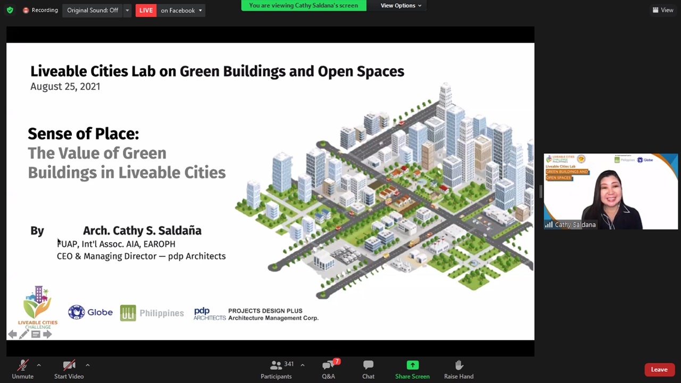Open the View layout menu
The height and width of the screenshot is (383, 681).
coord(663,10)
